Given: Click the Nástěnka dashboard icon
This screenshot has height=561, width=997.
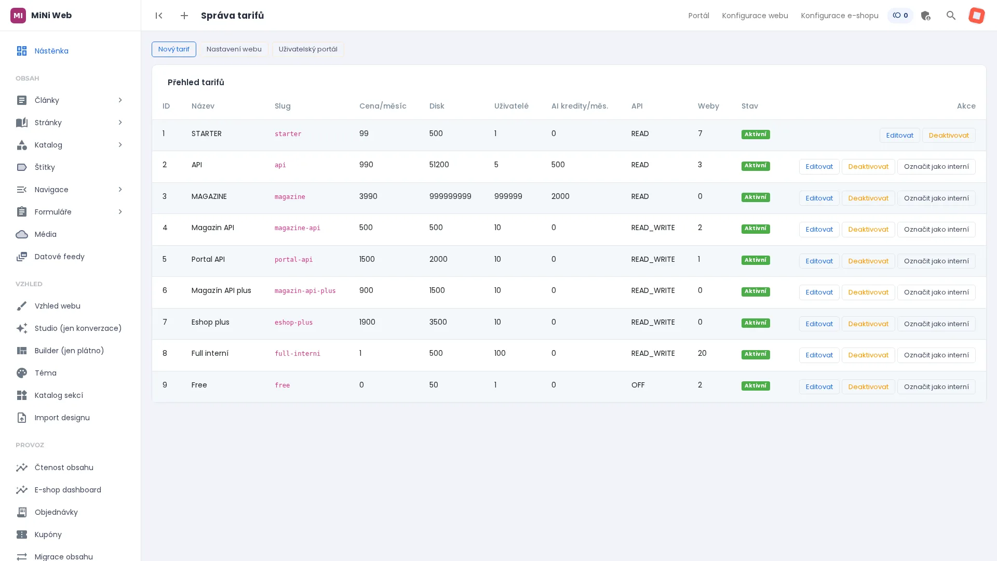Looking at the screenshot, I should click(x=21, y=51).
